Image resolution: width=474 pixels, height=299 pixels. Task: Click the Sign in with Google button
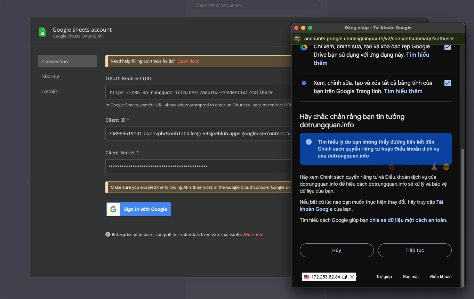[139, 209]
